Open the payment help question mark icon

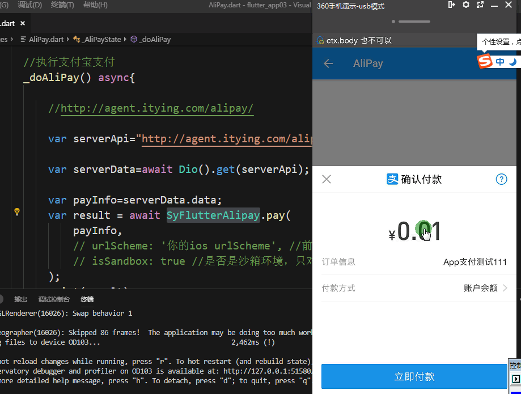tap(501, 179)
